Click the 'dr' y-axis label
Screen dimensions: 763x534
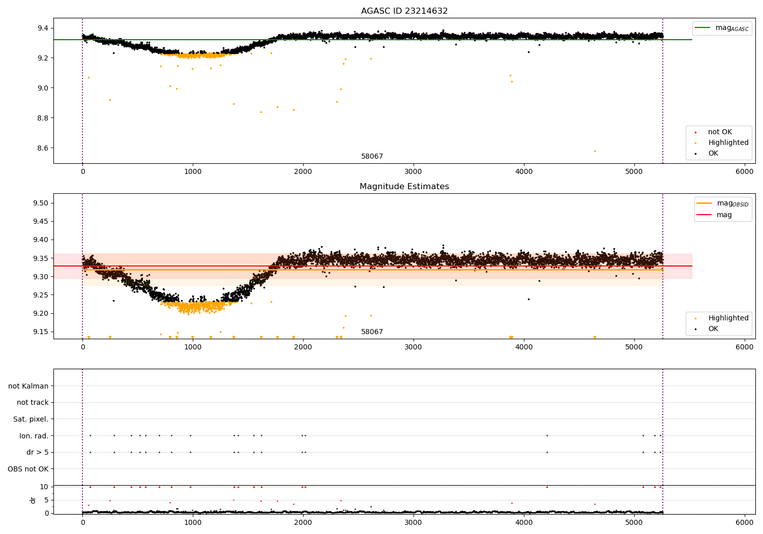point(33,500)
